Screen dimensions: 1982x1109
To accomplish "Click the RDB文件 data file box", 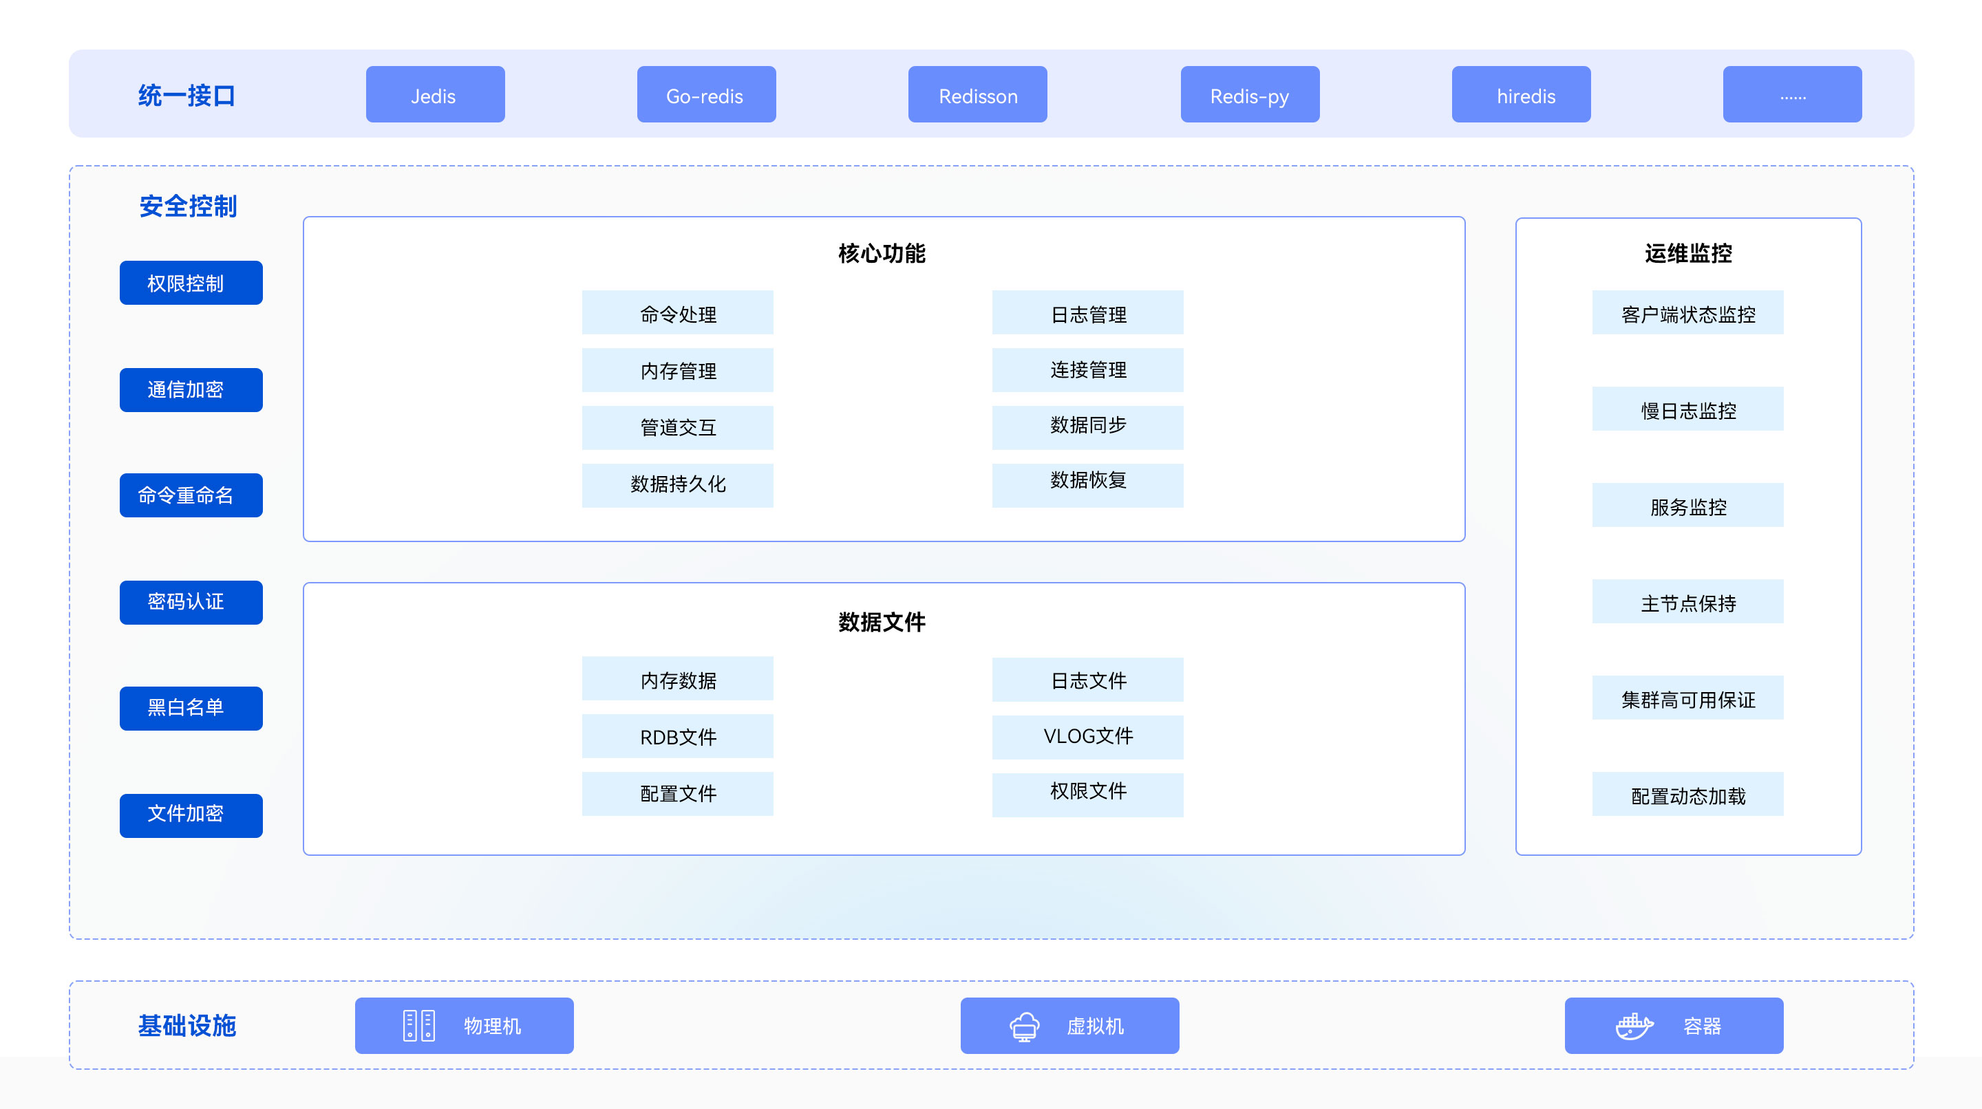I will pyautogui.click(x=677, y=736).
